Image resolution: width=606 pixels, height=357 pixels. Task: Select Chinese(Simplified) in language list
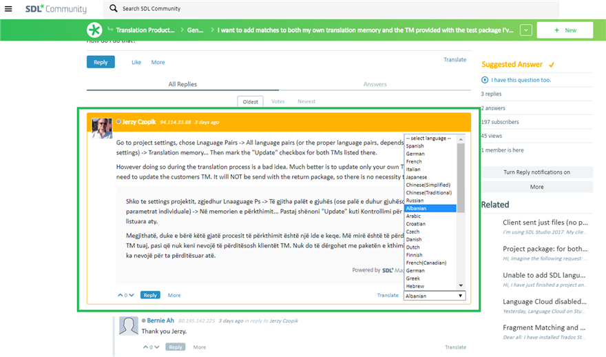pyautogui.click(x=428, y=185)
